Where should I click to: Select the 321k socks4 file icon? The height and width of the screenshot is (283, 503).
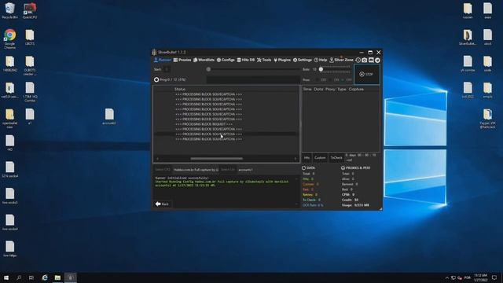(x=10, y=170)
